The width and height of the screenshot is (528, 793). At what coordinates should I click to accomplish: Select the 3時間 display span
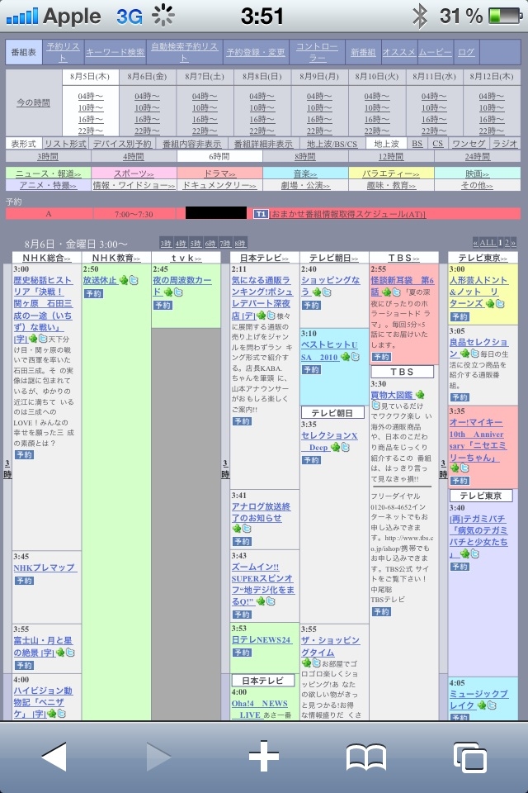point(48,157)
